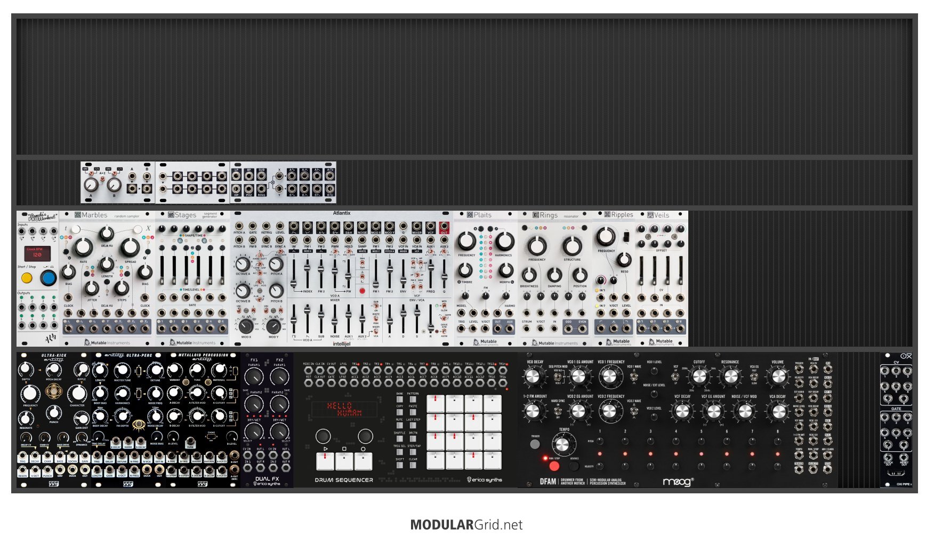Flip the Atlantix LFO/VCO switch
934x536 pixels.
tap(260, 282)
